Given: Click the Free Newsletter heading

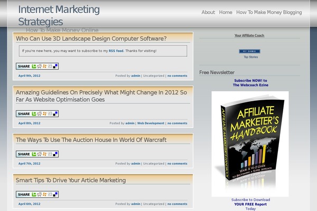Looking at the screenshot, I should pos(217,72).
